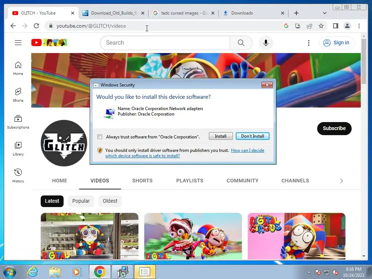Click the Sign in button
The width and height of the screenshot is (372, 279).
coord(337,43)
